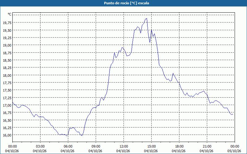Click the dew point curve's highest peak
The height and width of the screenshot is (154, 247).
coord(147,18)
